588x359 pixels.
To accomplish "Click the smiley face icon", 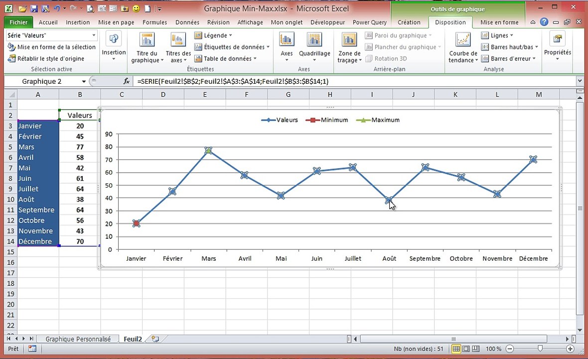I will 136,8.
